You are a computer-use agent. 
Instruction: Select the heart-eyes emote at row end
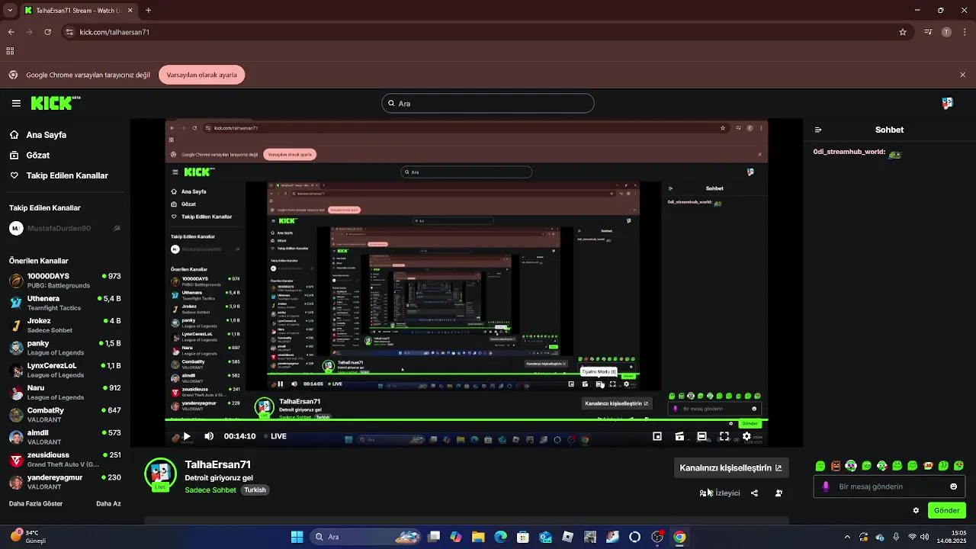click(x=959, y=466)
